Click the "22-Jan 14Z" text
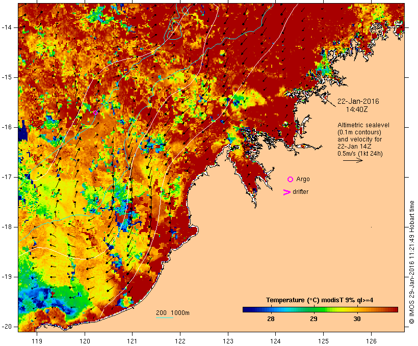Screen dimensions: 418x346 coord(355,147)
